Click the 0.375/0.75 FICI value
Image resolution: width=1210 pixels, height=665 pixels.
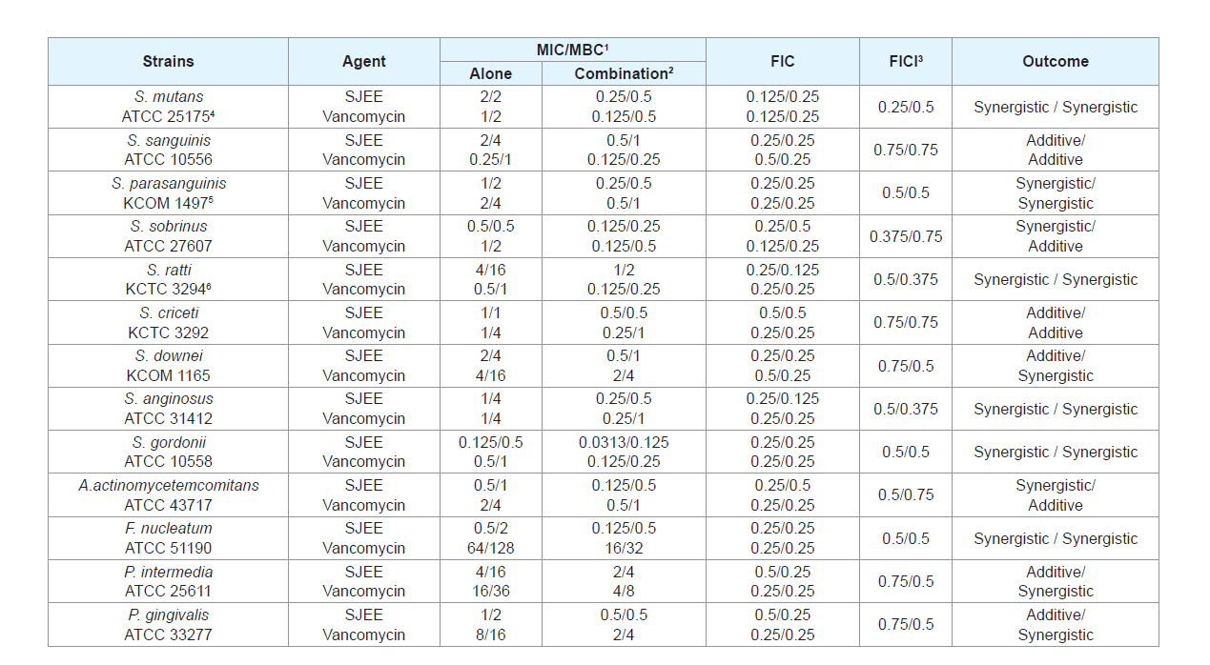pos(906,236)
